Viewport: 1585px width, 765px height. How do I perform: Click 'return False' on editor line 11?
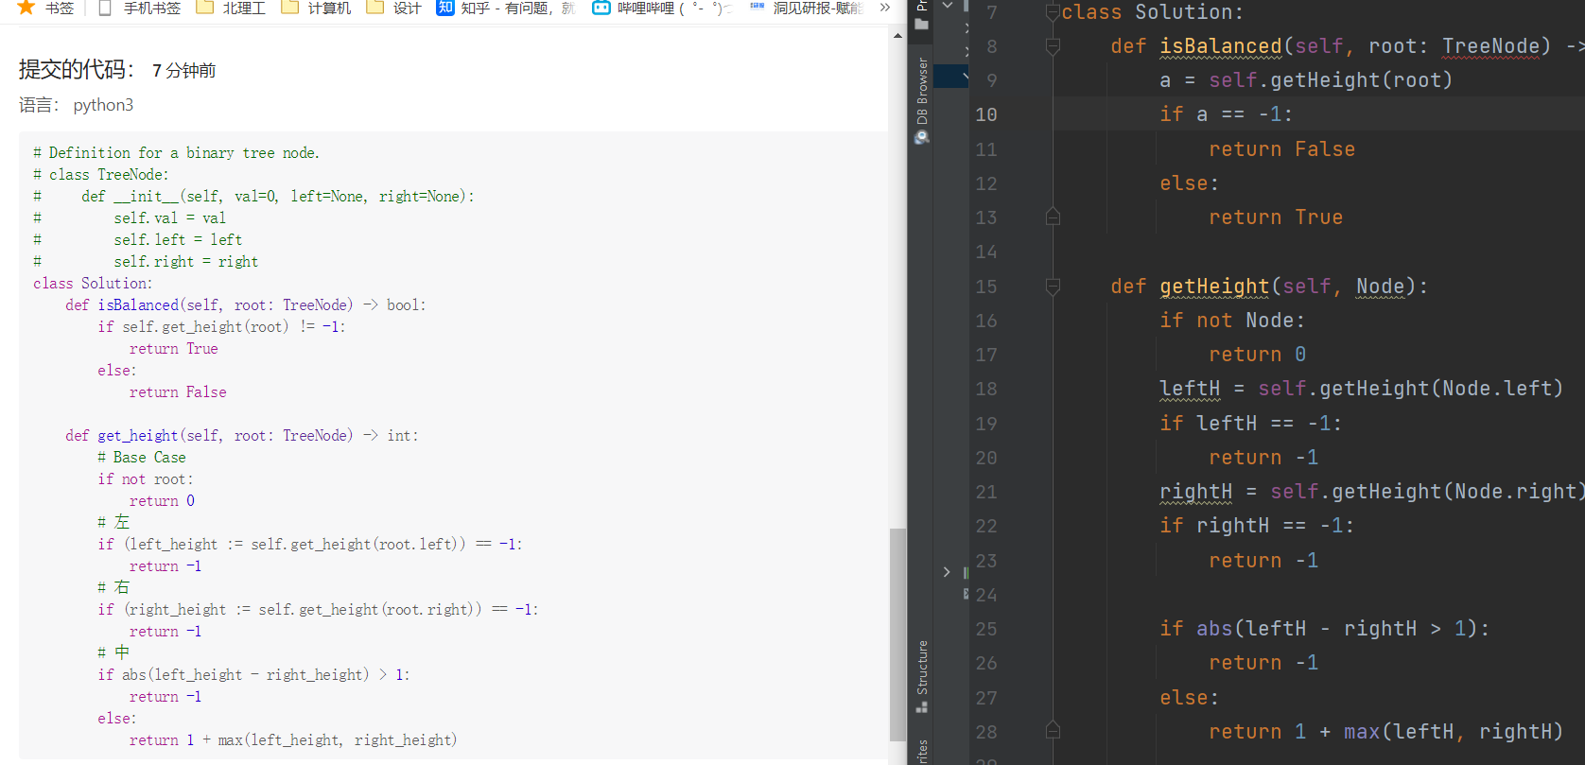click(x=1281, y=149)
